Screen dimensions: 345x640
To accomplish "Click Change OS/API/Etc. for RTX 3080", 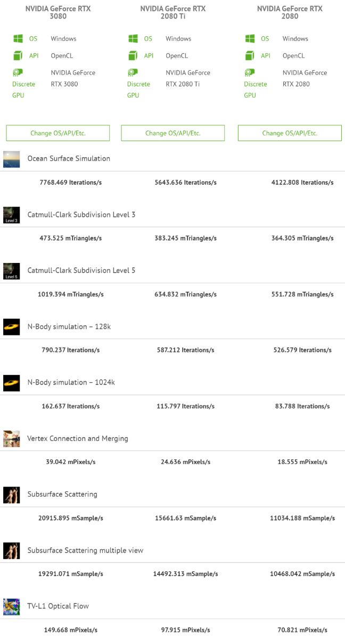I will pos(58,133).
